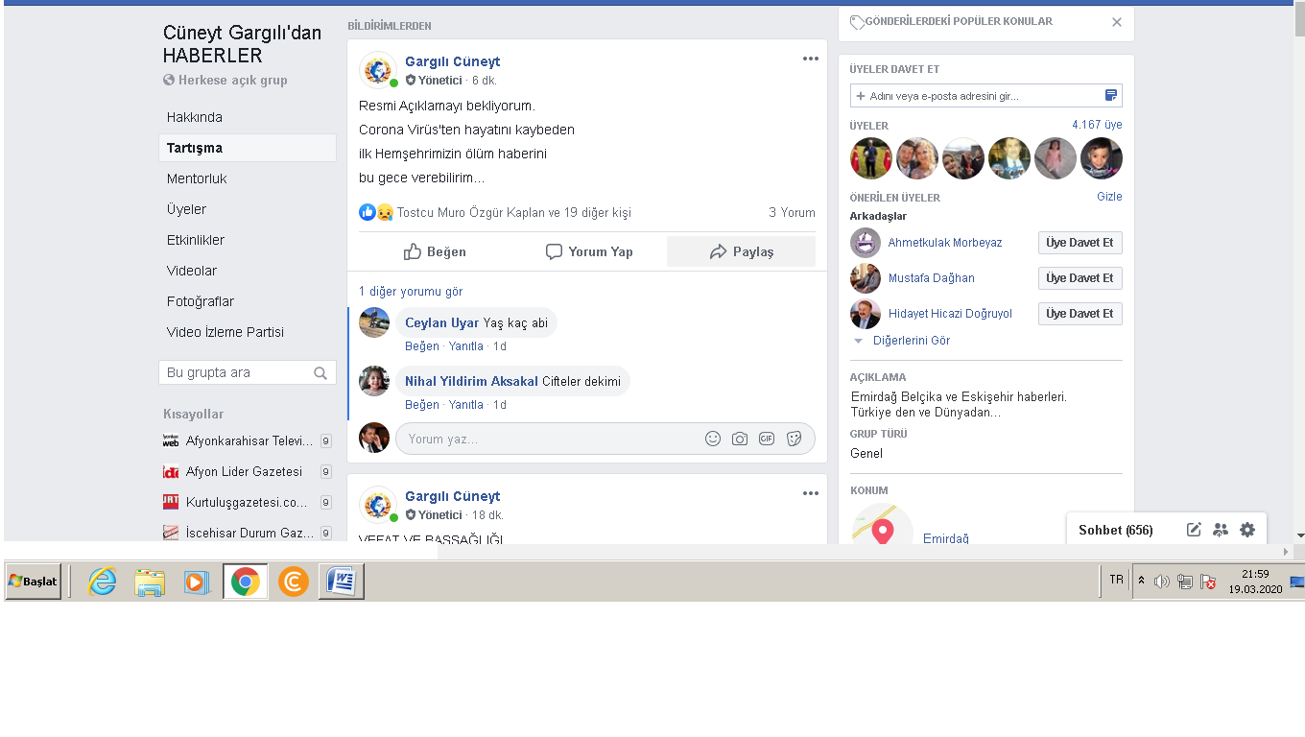Click the GIF icon in comment box
This screenshot has height=737, width=1305.
coord(767,439)
